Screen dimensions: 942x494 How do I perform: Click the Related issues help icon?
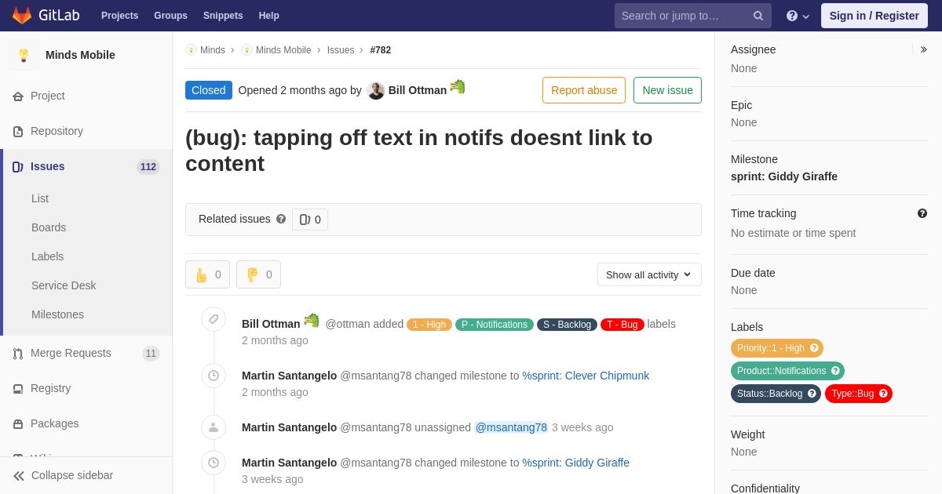point(281,219)
